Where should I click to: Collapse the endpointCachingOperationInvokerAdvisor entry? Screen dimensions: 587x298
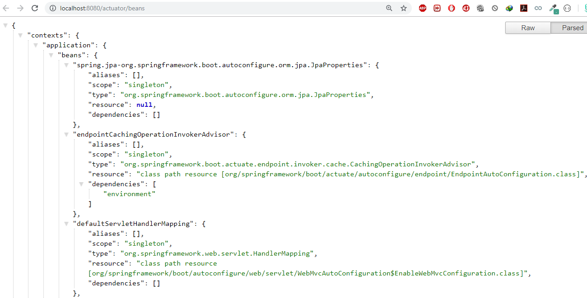(66, 134)
